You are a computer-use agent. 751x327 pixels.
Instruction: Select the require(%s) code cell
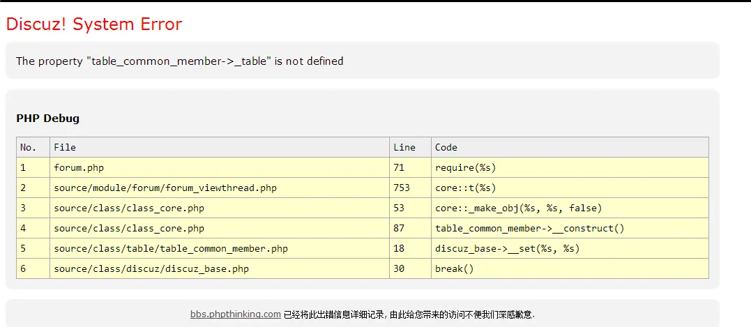click(x=570, y=167)
